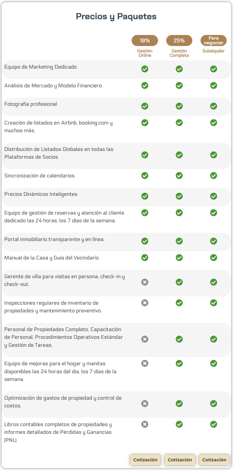The width and height of the screenshot is (233, 471).
Task: Click Subalquiler checkmark for Precios Dinámicos Inteligentes
Action: tap(213, 196)
